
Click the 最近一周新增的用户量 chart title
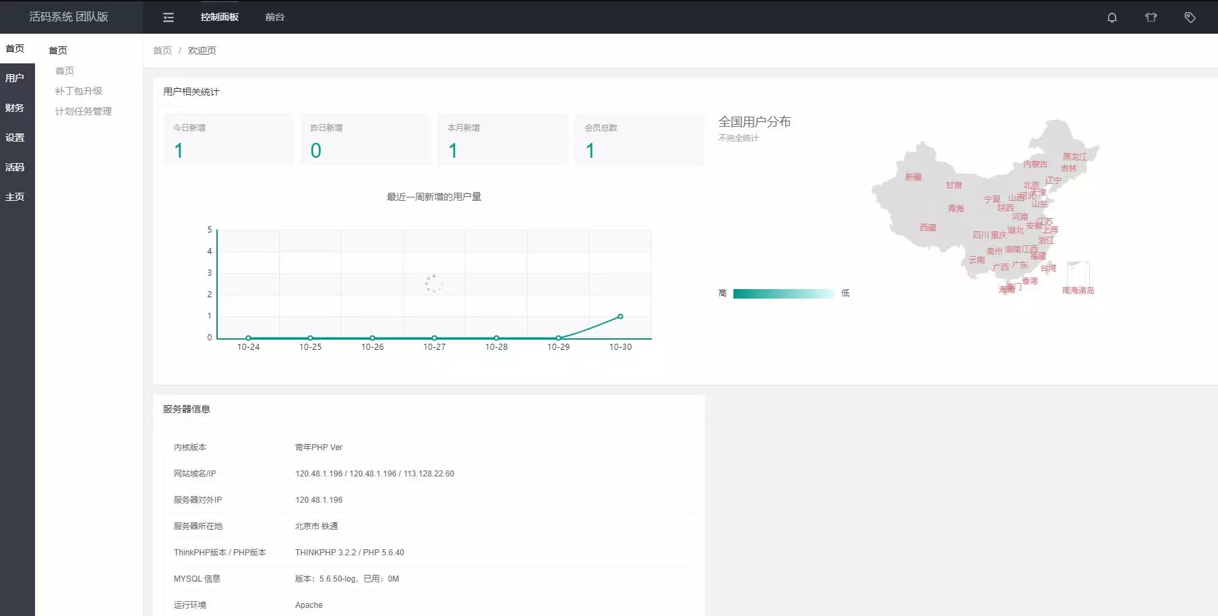pos(434,197)
